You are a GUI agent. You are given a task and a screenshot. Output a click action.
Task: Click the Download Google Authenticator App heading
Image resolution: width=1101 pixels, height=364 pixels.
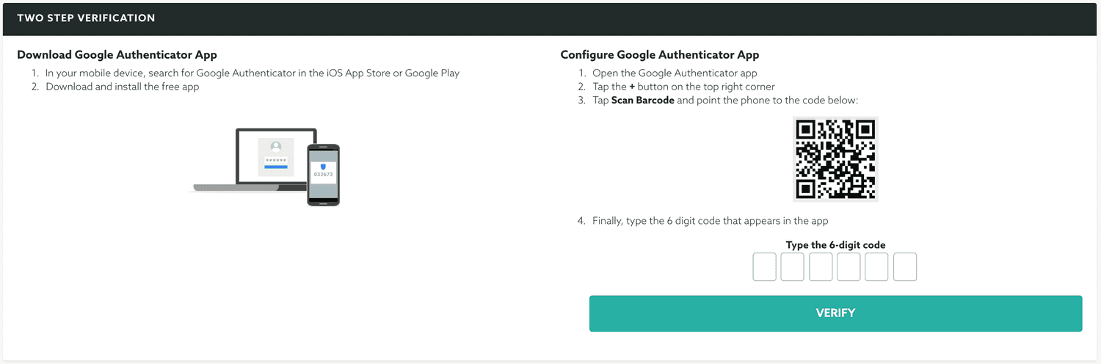117,55
